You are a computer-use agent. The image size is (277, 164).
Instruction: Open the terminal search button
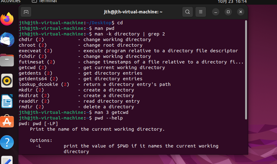[188, 12]
